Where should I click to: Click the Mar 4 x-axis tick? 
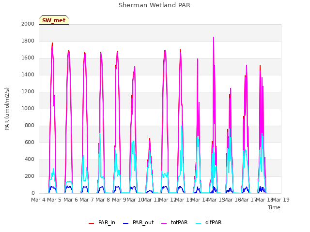(38, 200)
